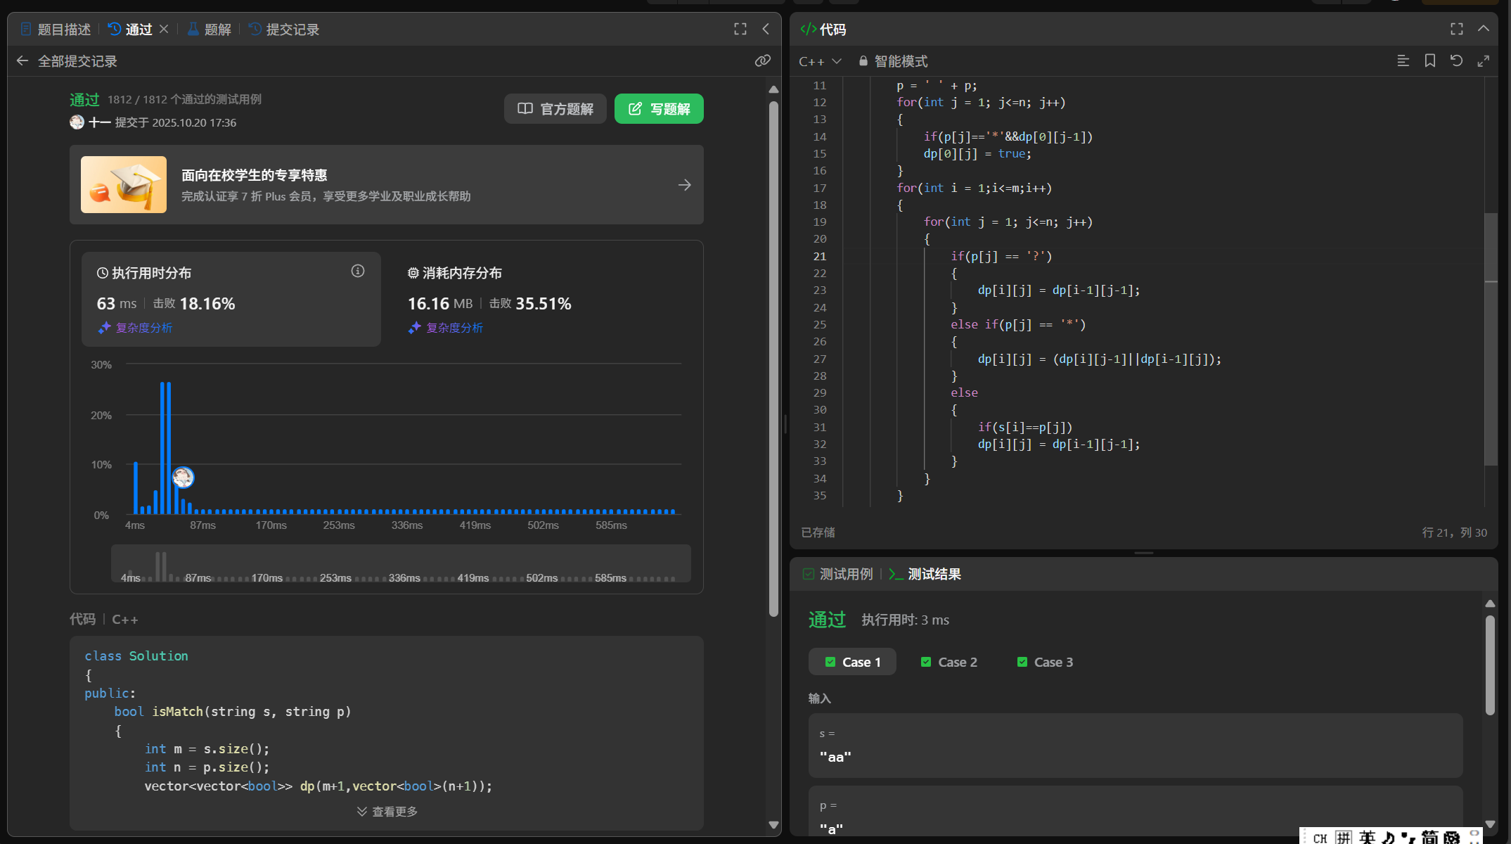
Task: Click the fullscreen icon in the left panel
Action: tap(740, 29)
